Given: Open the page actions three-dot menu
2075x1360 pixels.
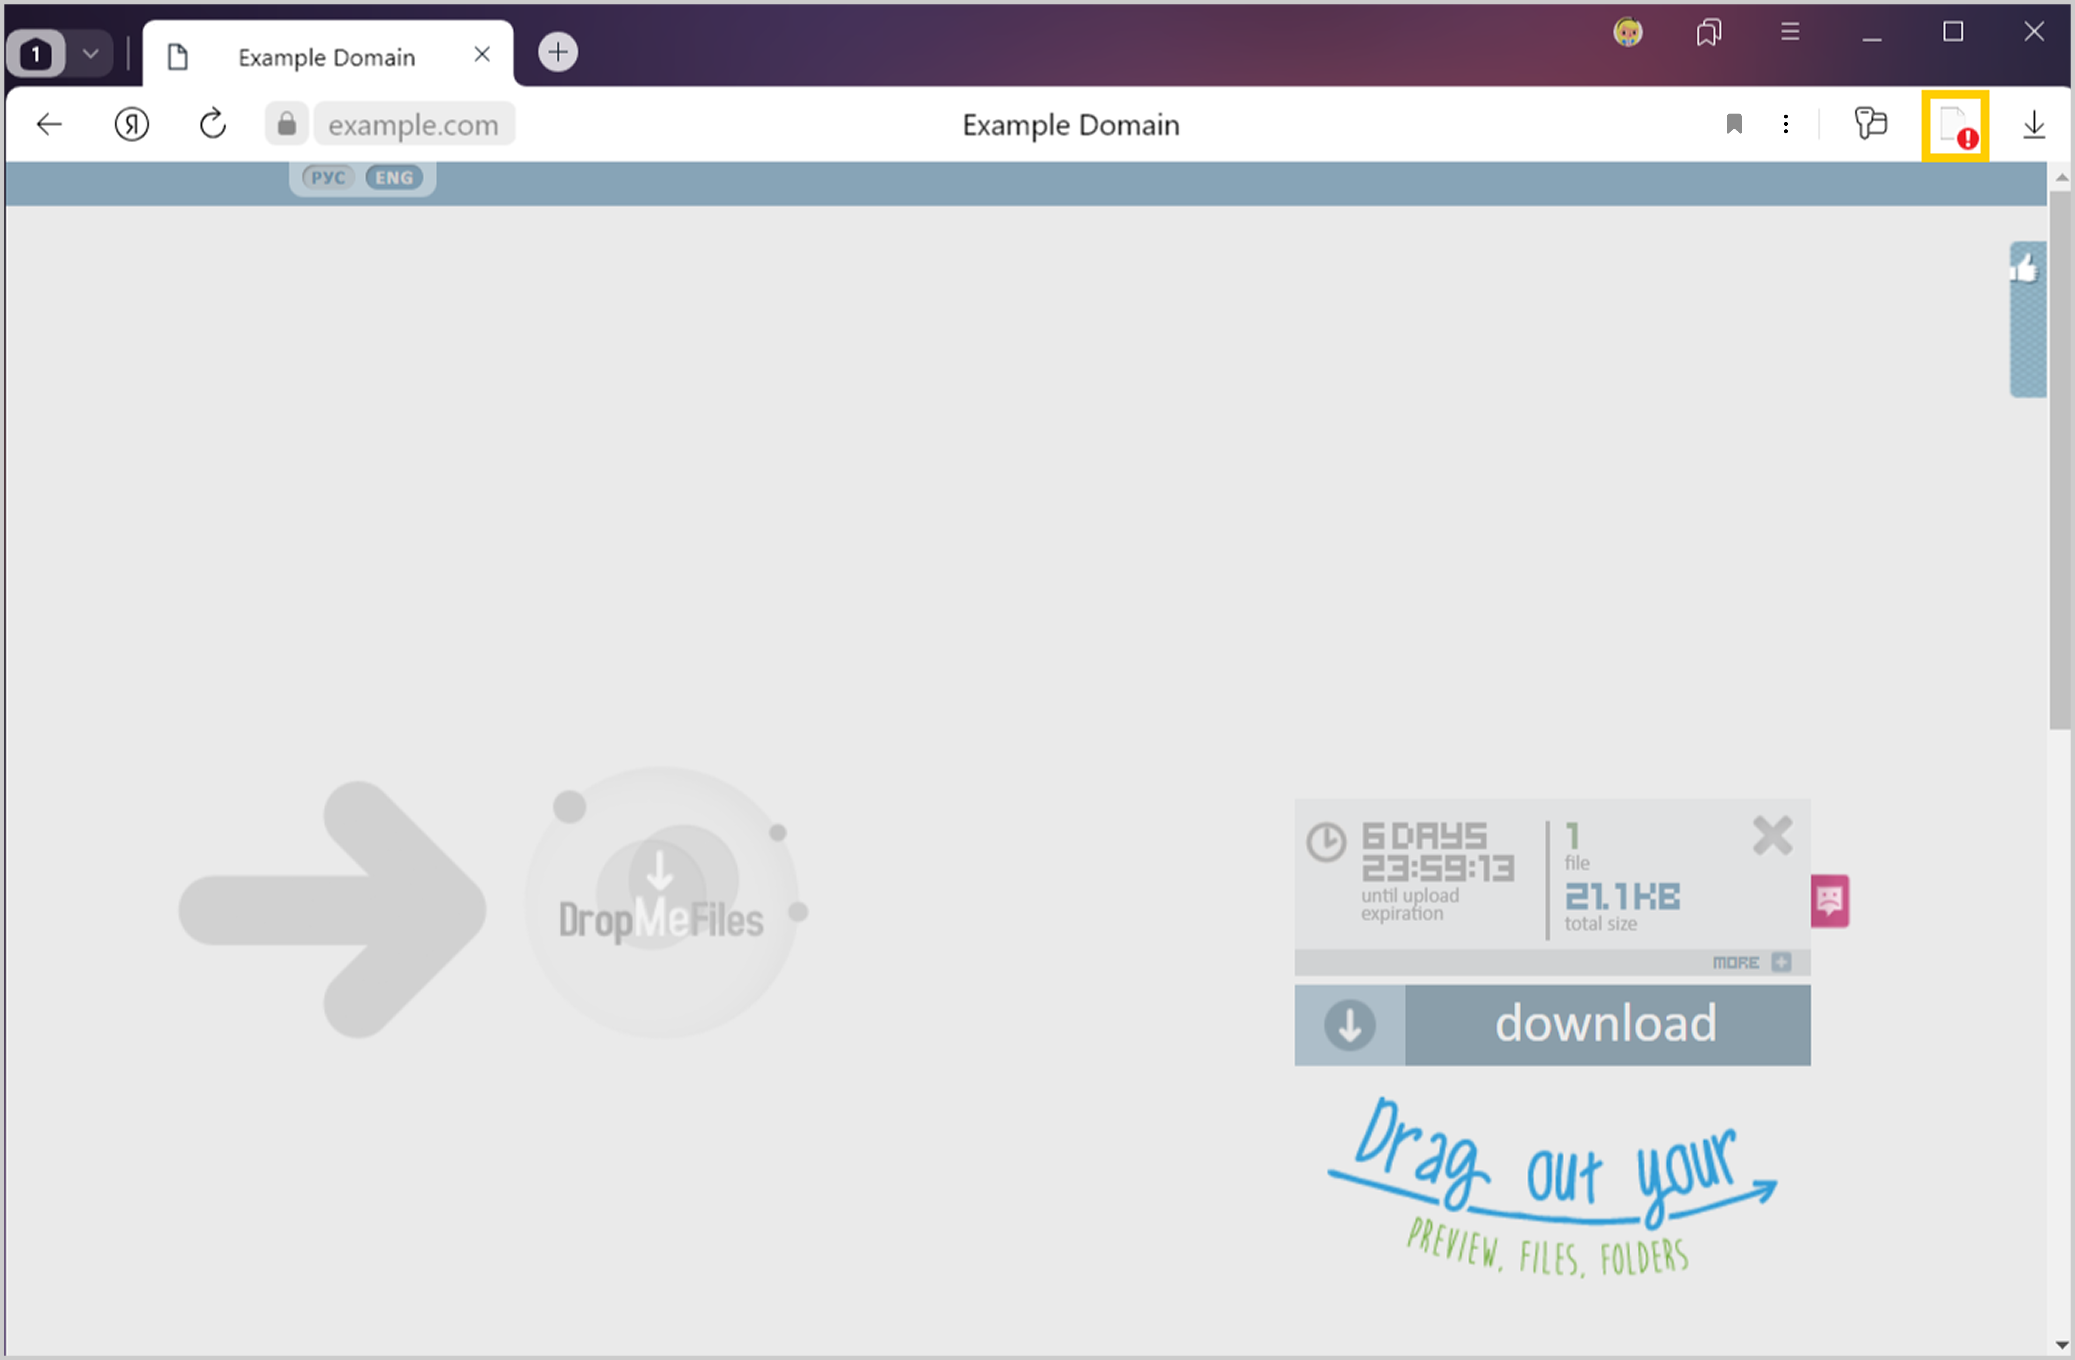Looking at the screenshot, I should [x=1786, y=125].
